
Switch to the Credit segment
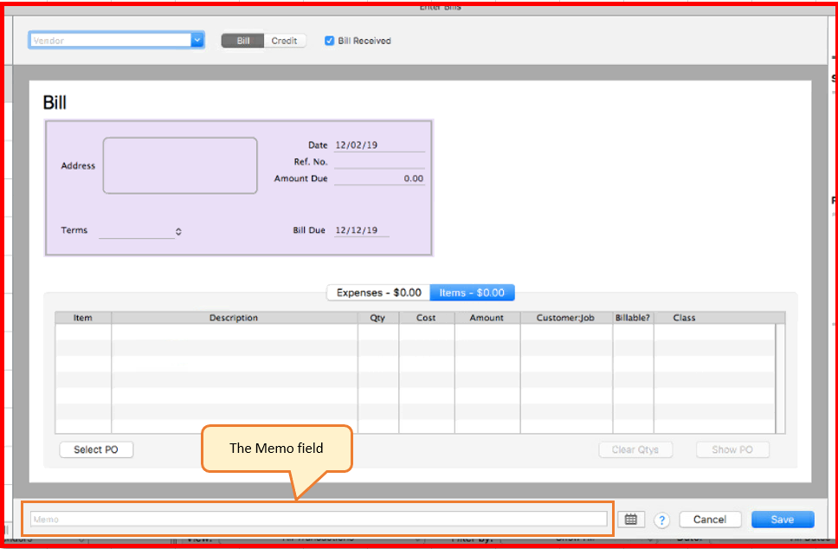pos(284,41)
